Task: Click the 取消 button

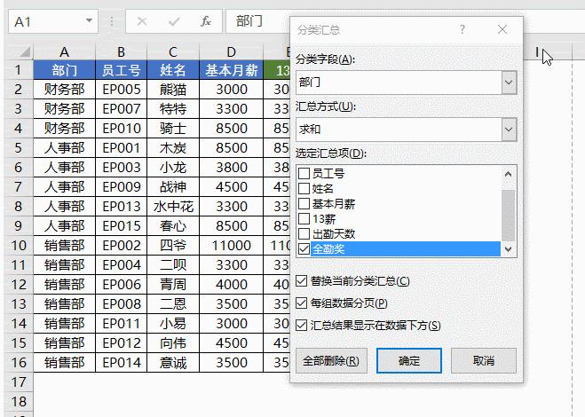Action: click(484, 361)
